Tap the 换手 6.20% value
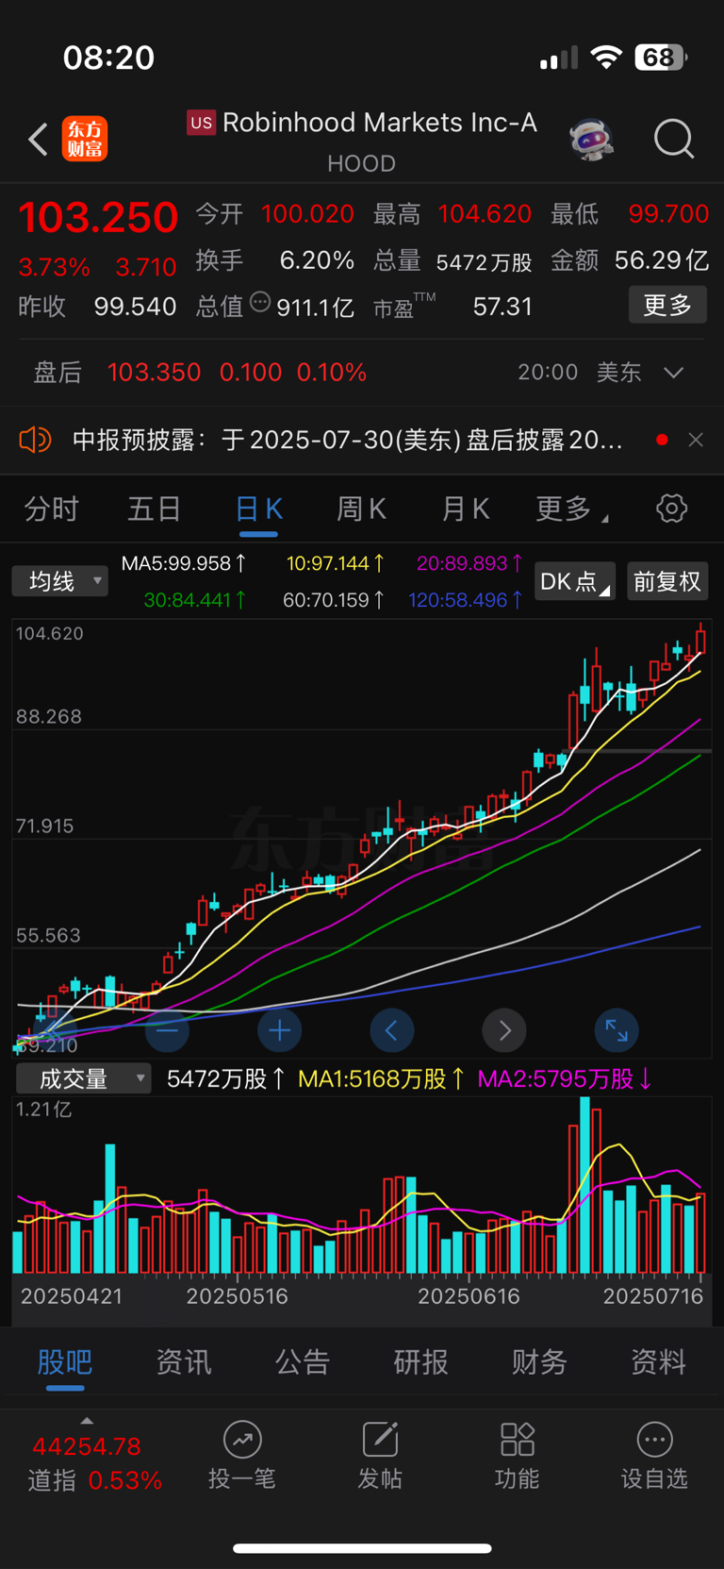 (x=317, y=260)
